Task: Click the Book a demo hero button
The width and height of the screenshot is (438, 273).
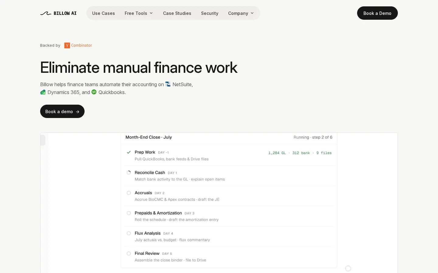Action: 62,111
